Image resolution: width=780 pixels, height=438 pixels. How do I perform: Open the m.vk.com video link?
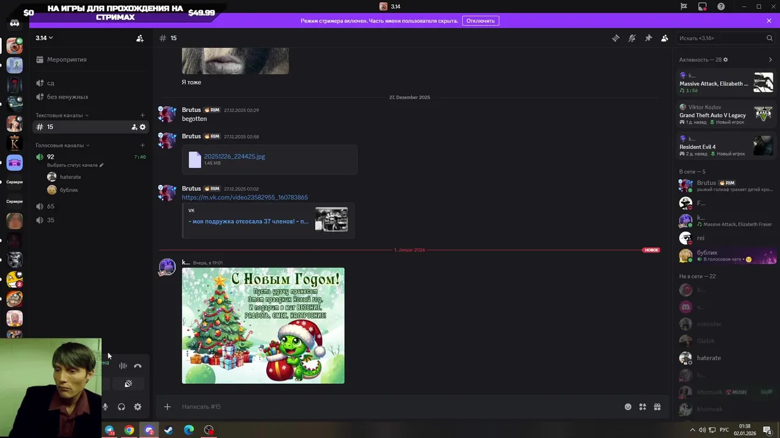click(x=245, y=197)
